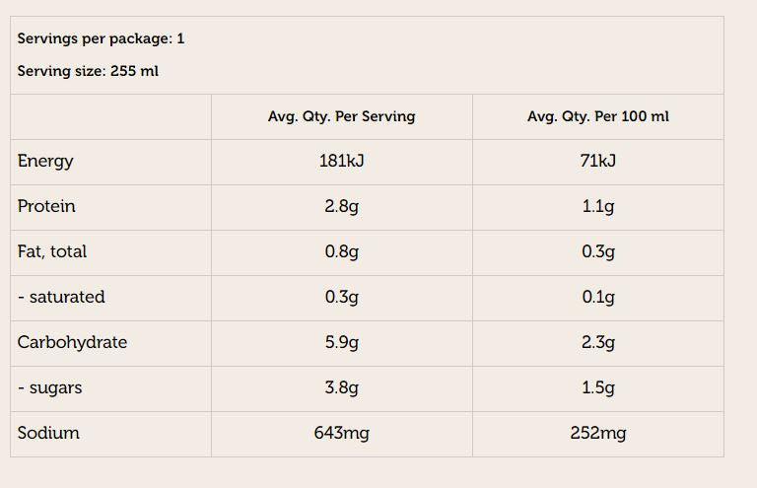This screenshot has height=488, width=757.
Task: Select the Avg. Qty. Per 100 ml header
Action: 597,116
